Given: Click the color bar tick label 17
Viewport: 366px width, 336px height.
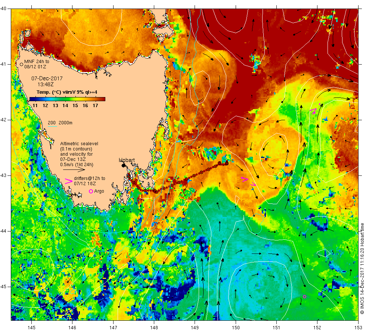Looking at the screenshot, I should coord(95,105).
